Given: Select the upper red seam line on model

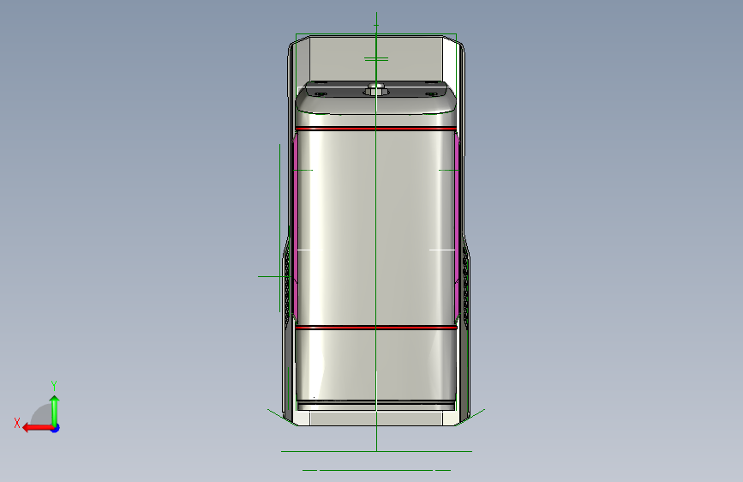Looking at the screenshot, I should click(375, 129).
